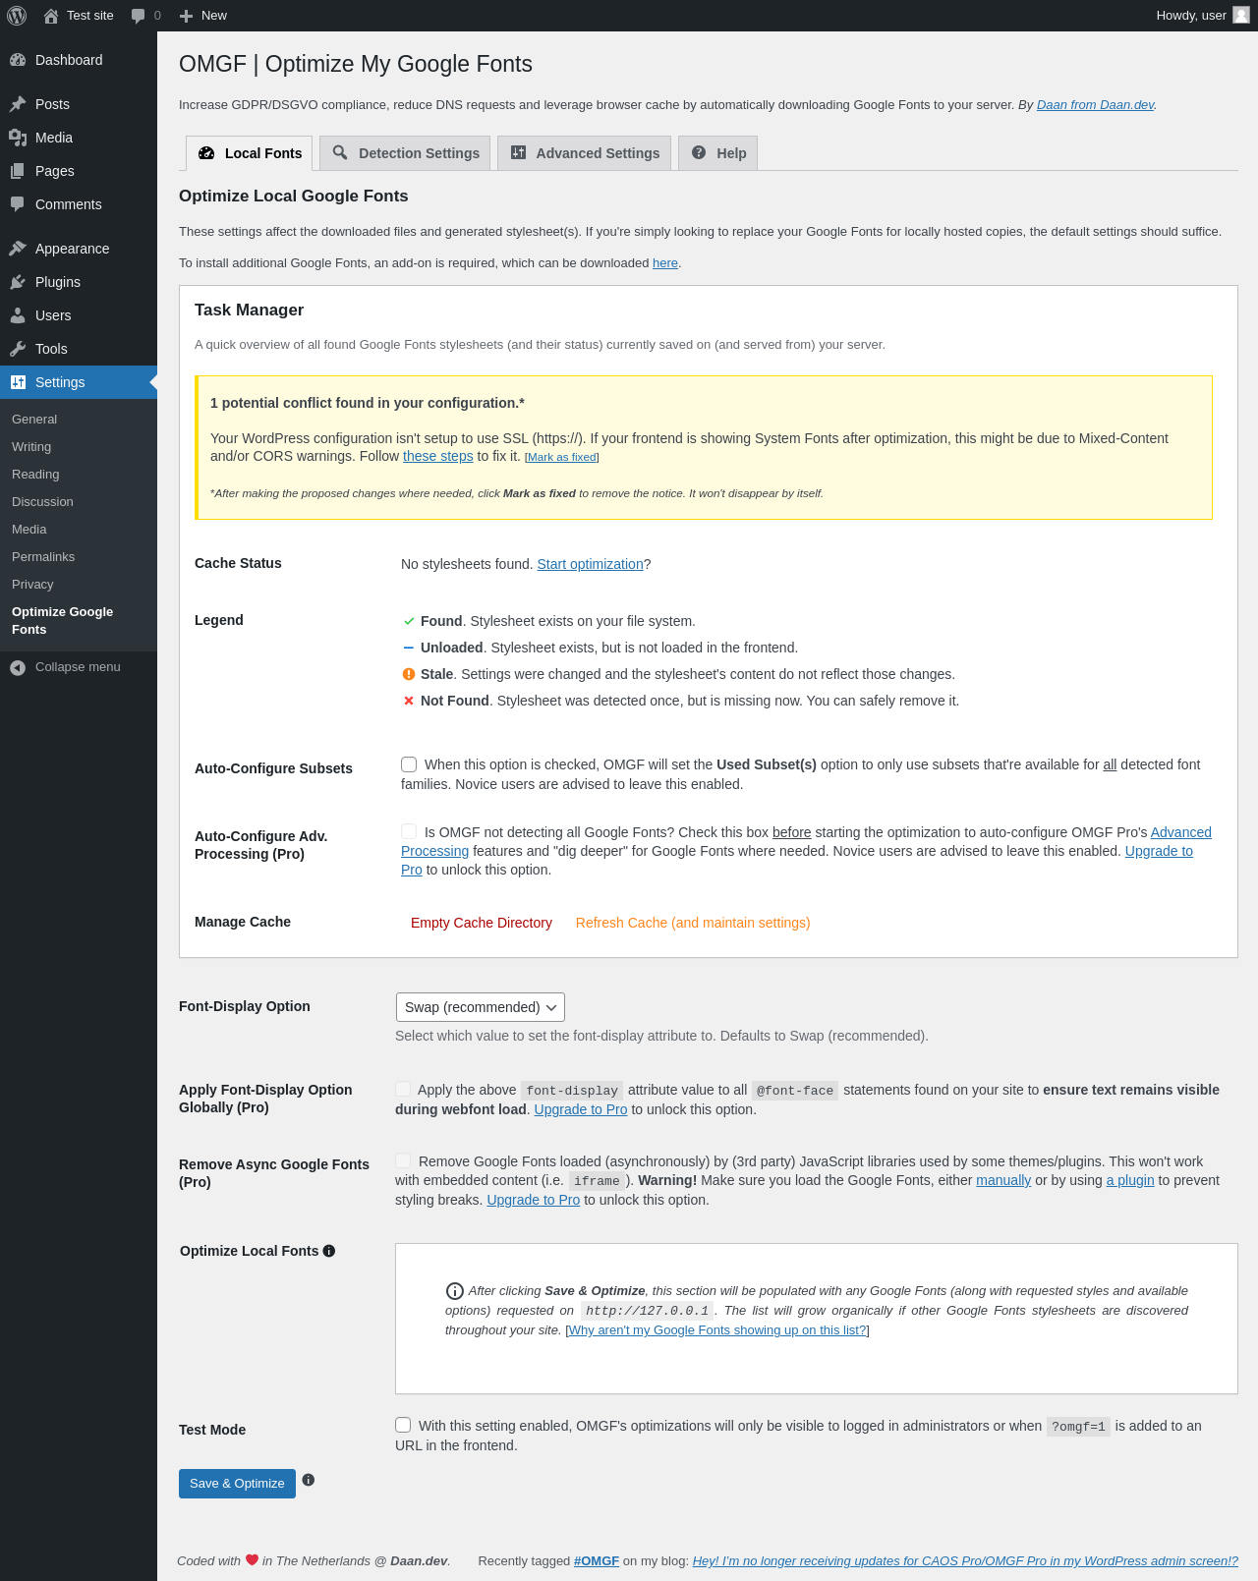This screenshot has height=1581, width=1258.
Task: Click the Dashboard gauge icon in sidebar
Action: 18,60
